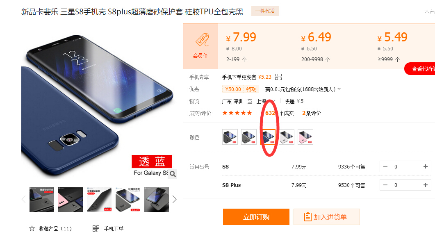Decrease S8 Plus quantity with minus button
The image size is (435, 232).
(385, 185)
